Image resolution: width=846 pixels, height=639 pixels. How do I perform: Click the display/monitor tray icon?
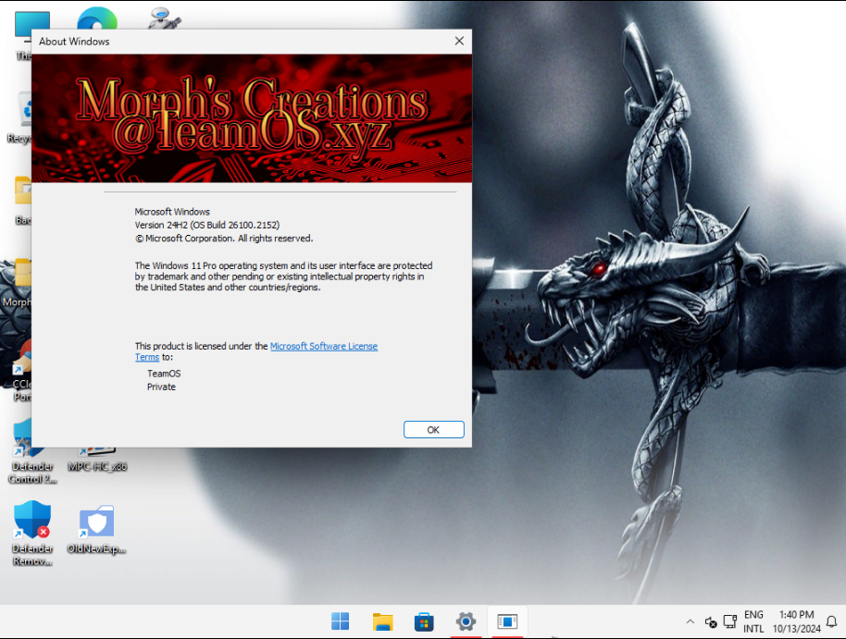pos(729,621)
